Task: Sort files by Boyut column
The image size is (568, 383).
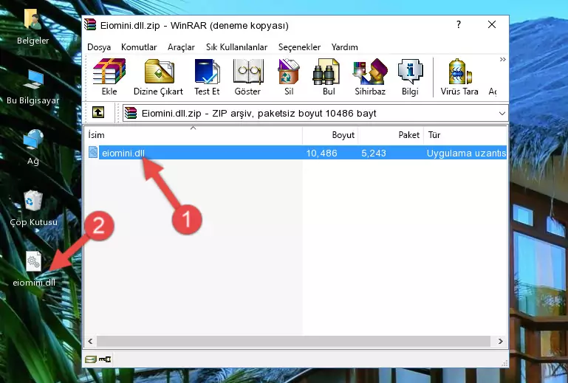Action: [x=330, y=134]
